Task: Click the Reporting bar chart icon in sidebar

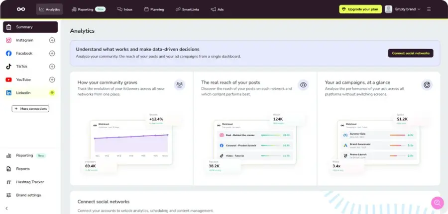Action: coord(9,155)
